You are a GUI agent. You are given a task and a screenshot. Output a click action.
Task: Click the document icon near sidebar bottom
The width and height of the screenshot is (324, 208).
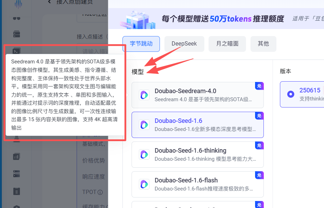tap(16, 191)
